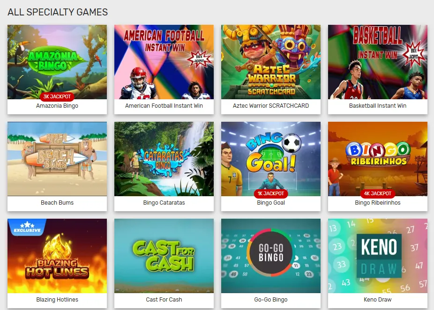Image resolution: width=434 pixels, height=310 pixels.
Task: Launch the Keno Draw game thumbnail
Action: [x=378, y=256]
